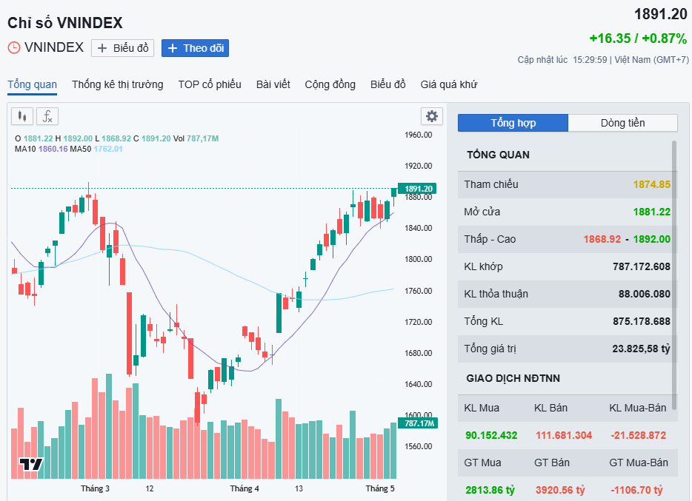Select the Tổng hợp panel toggle
This screenshot has height=501, width=692.
513,123
